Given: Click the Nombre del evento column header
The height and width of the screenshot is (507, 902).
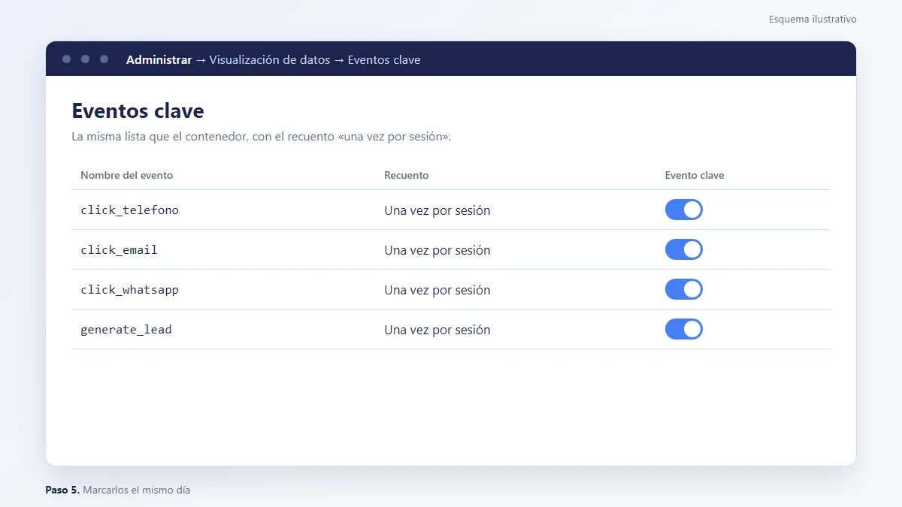Looking at the screenshot, I should [126, 175].
